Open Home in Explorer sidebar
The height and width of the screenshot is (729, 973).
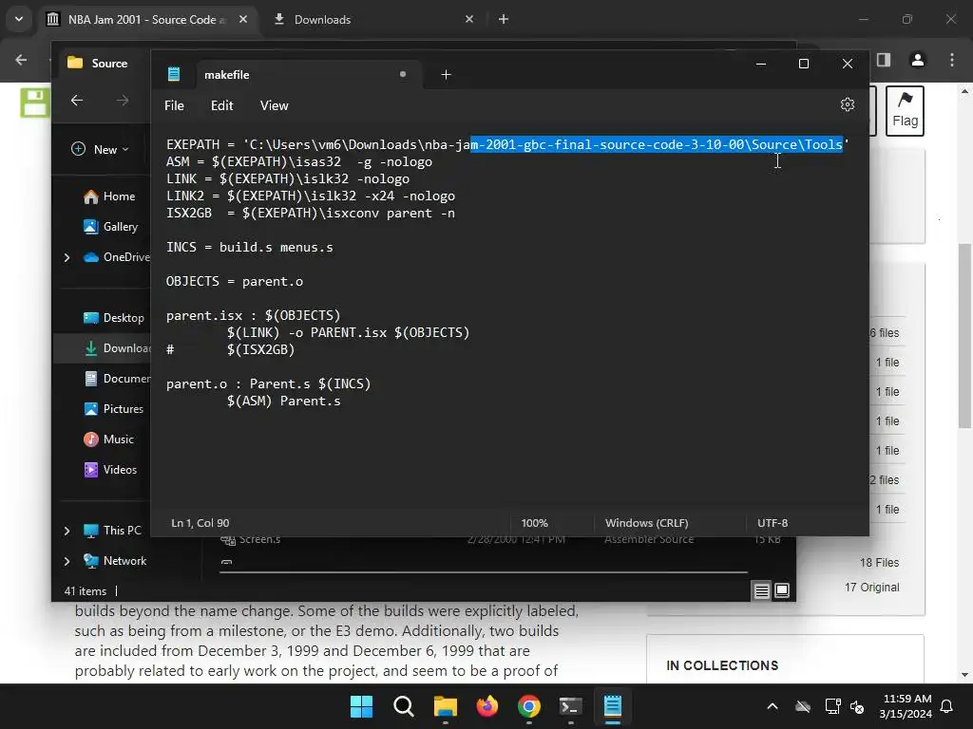click(108, 196)
